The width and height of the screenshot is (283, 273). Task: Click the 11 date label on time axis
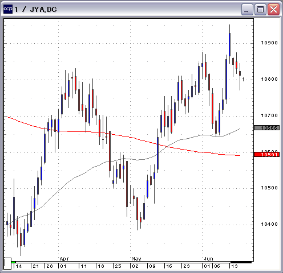click(84, 266)
